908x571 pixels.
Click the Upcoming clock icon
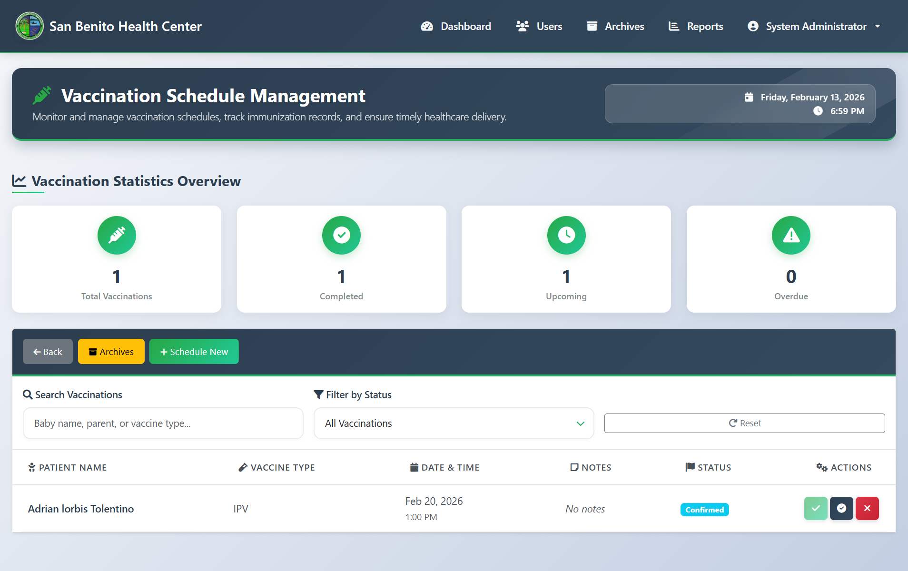coord(566,235)
